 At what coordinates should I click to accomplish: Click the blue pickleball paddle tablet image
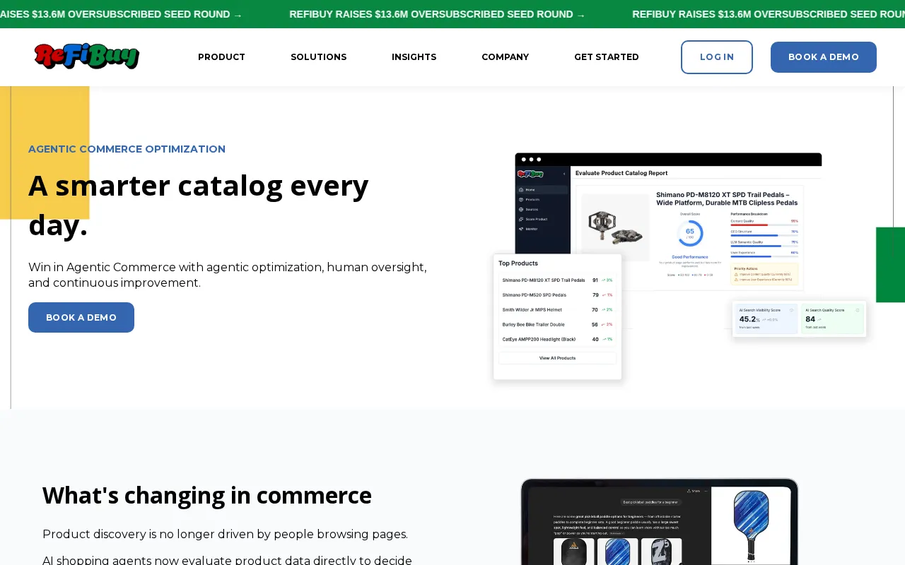pyautogui.click(x=660, y=522)
